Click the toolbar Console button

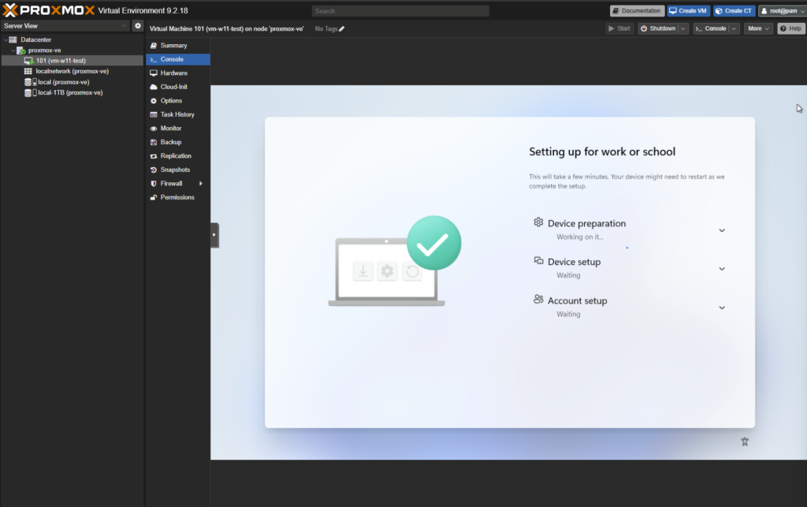click(x=712, y=29)
